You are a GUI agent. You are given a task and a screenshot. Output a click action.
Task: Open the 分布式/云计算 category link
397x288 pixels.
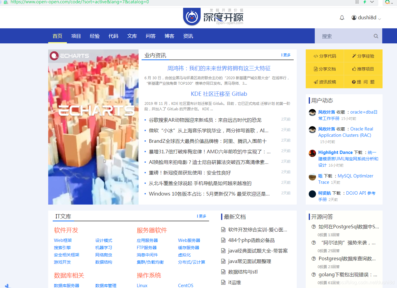point(192,262)
